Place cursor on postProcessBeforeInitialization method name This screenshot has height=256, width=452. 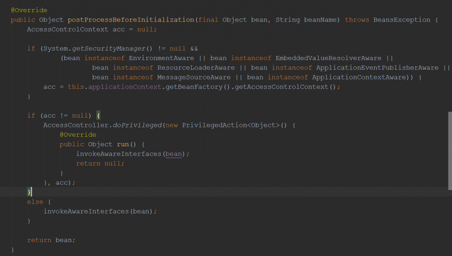(131, 20)
